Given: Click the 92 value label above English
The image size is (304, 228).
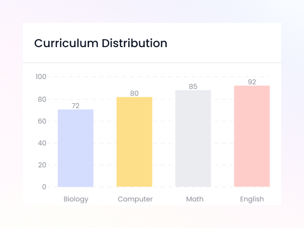Looking at the screenshot, I should pos(252,82).
